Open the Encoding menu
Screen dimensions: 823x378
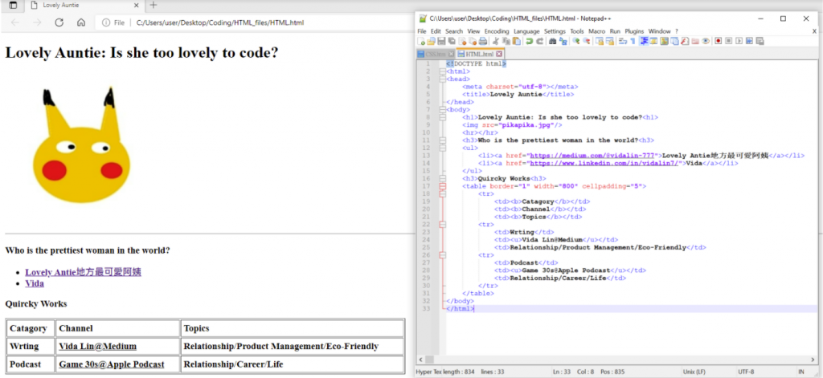pyautogui.click(x=497, y=31)
